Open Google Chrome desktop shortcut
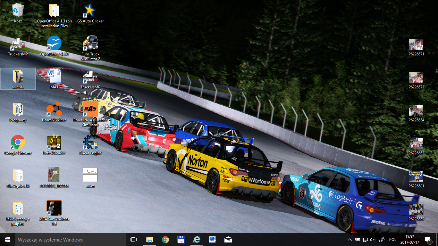The image size is (438, 246). coord(18,145)
